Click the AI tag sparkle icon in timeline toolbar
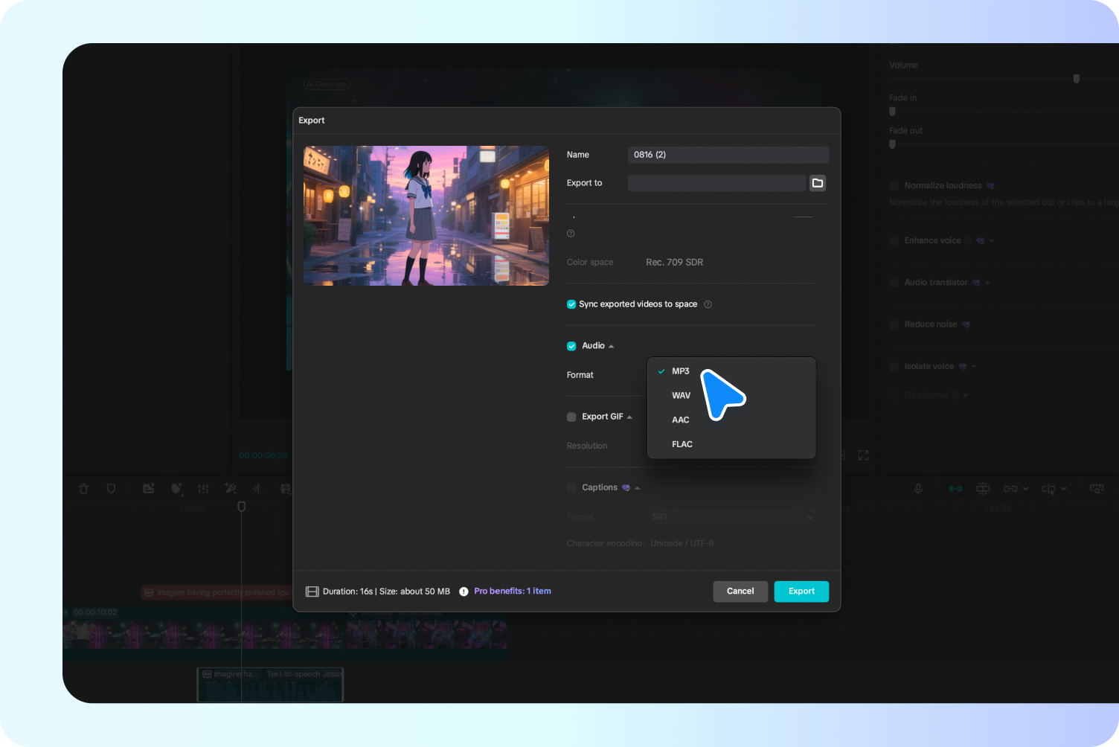This screenshot has width=1119, height=747. [x=176, y=489]
